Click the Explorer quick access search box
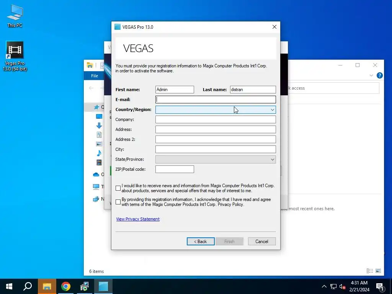This screenshot has height=294, width=392. pyautogui.click(x=333, y=88)
